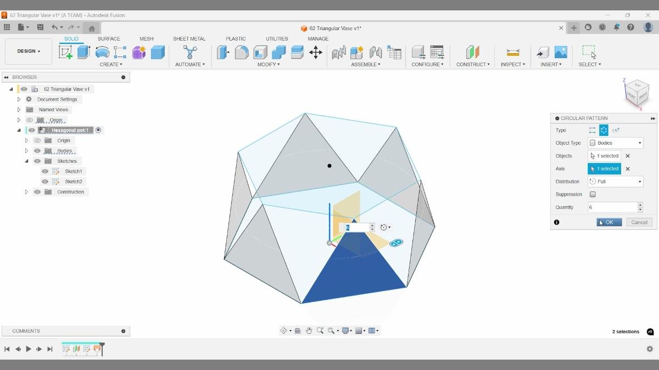Open the Distribution Full dropdown
The image size is (659, 370).
tap(615, 181)
